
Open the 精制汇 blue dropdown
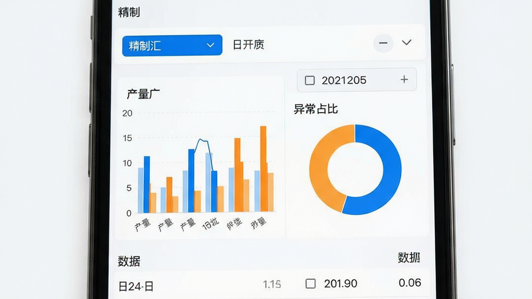[x=172, y=45]
